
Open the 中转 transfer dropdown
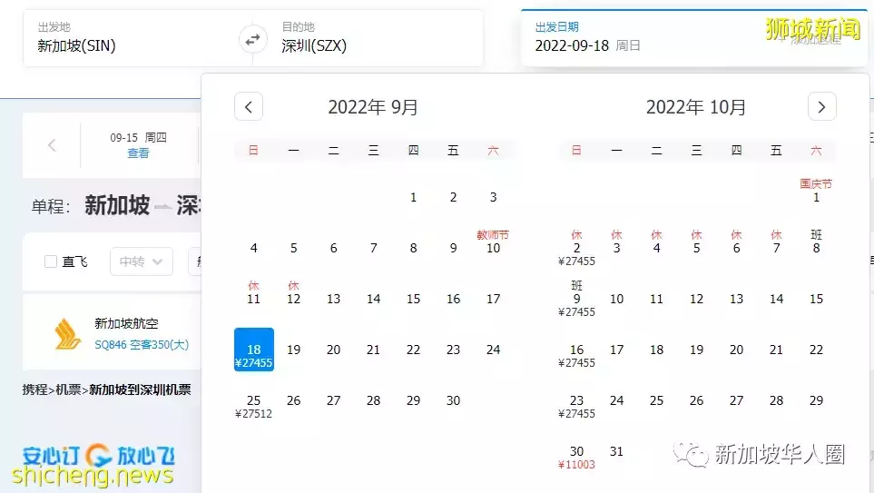coord(141,261)
